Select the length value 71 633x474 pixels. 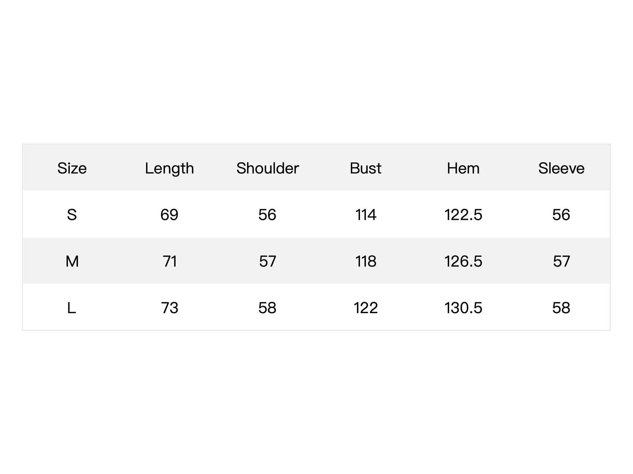(x=170, y=261)
